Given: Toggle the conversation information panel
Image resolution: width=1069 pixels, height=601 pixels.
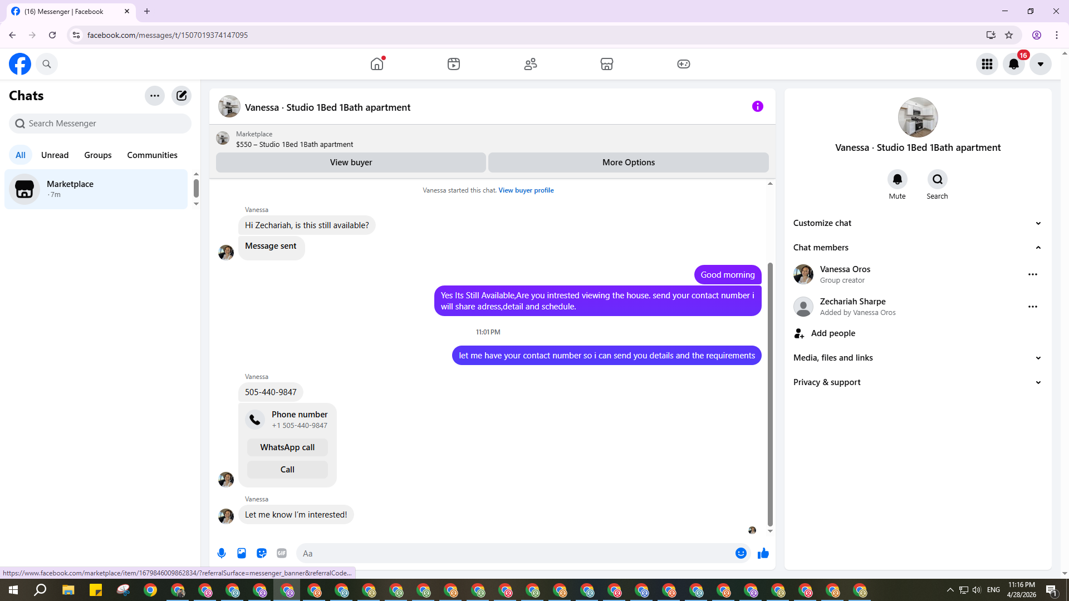Looking at the screenshot, I should pyautogui.click(x=757, y=106).
